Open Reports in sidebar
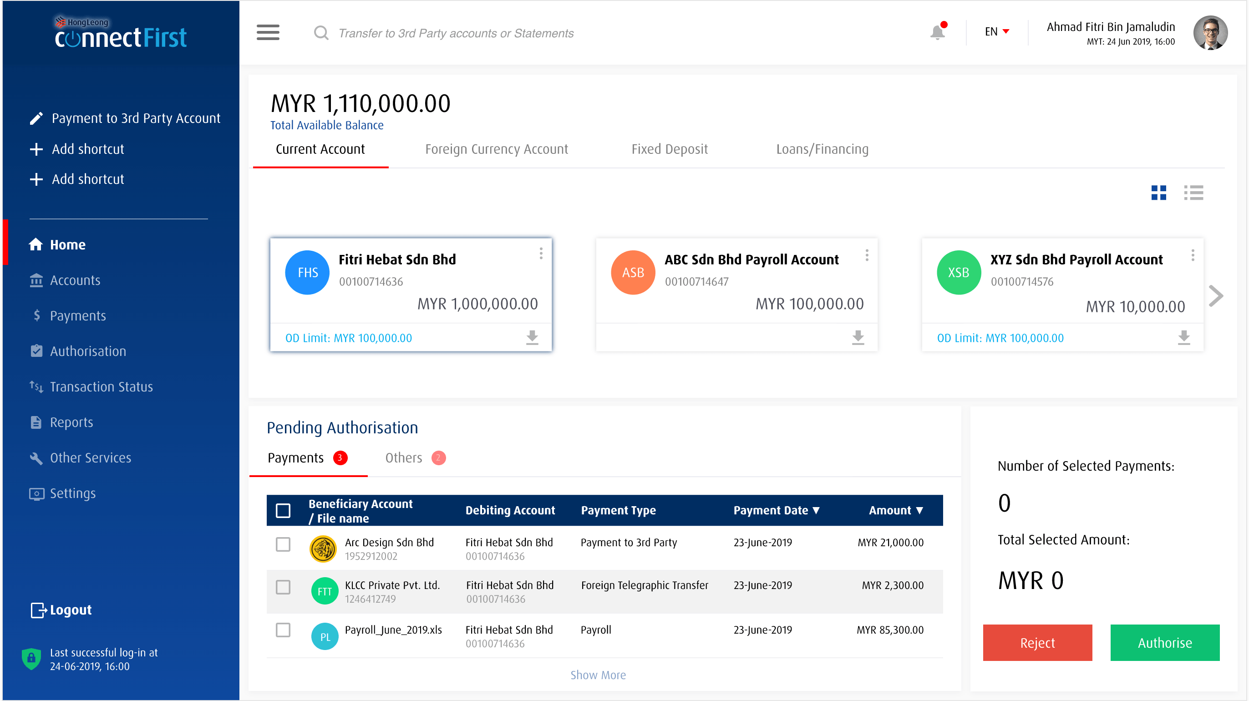Image resolution: width=1249 pixels, height=701 pixels. pos(61,422)
